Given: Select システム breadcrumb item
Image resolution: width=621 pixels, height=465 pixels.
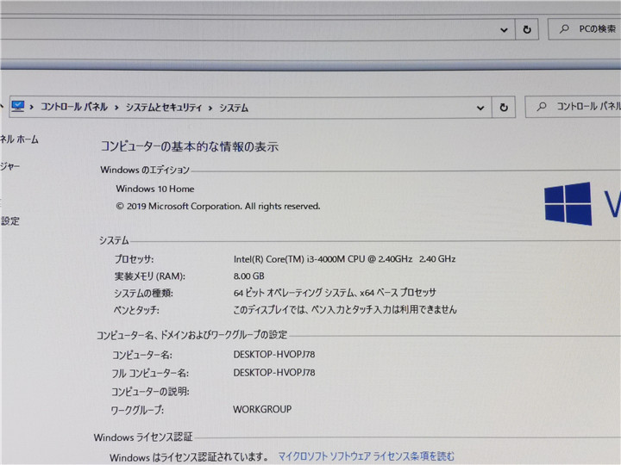Looking at the screenshot, I should (x=234, y=108).
